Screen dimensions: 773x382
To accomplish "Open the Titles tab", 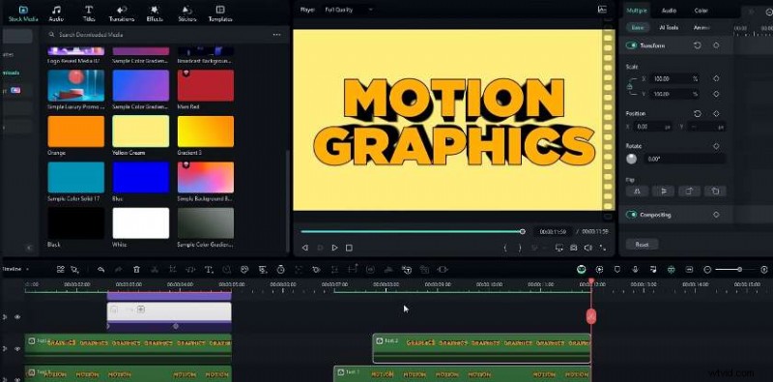I will (x=89, y=14).
